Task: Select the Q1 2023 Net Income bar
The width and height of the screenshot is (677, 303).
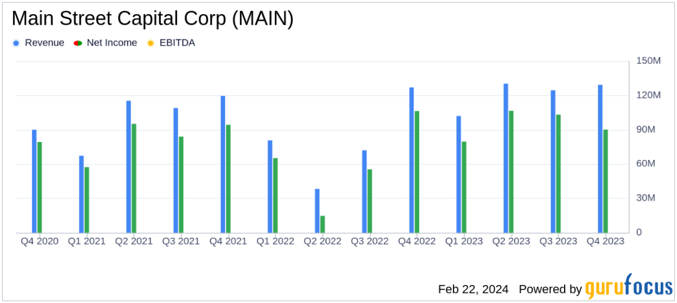Action: 464,188
